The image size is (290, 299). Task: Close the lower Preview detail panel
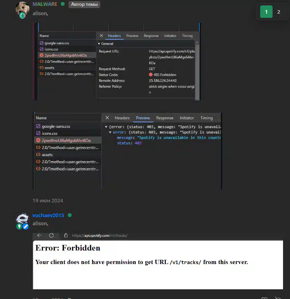click(x=107, y=118)
